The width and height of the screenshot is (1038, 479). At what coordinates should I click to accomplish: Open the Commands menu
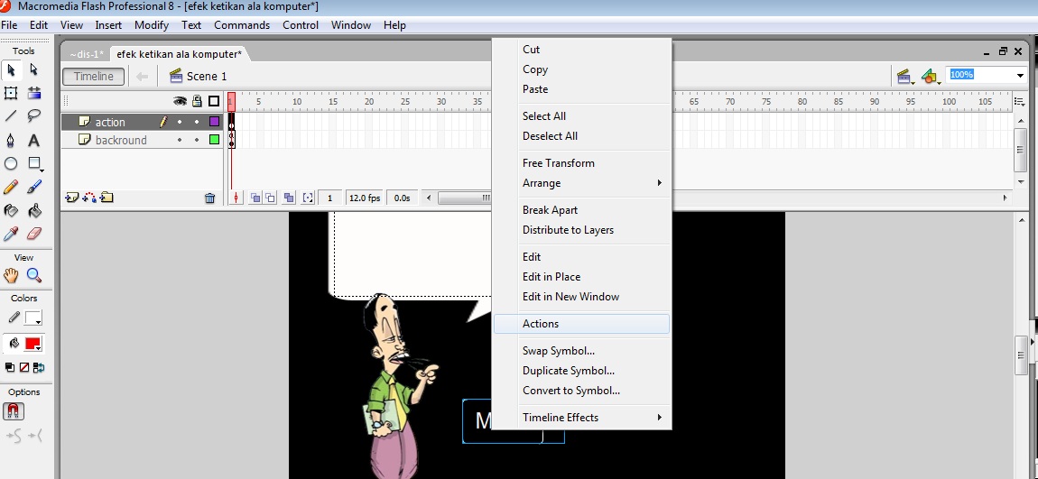coord(242,25)
